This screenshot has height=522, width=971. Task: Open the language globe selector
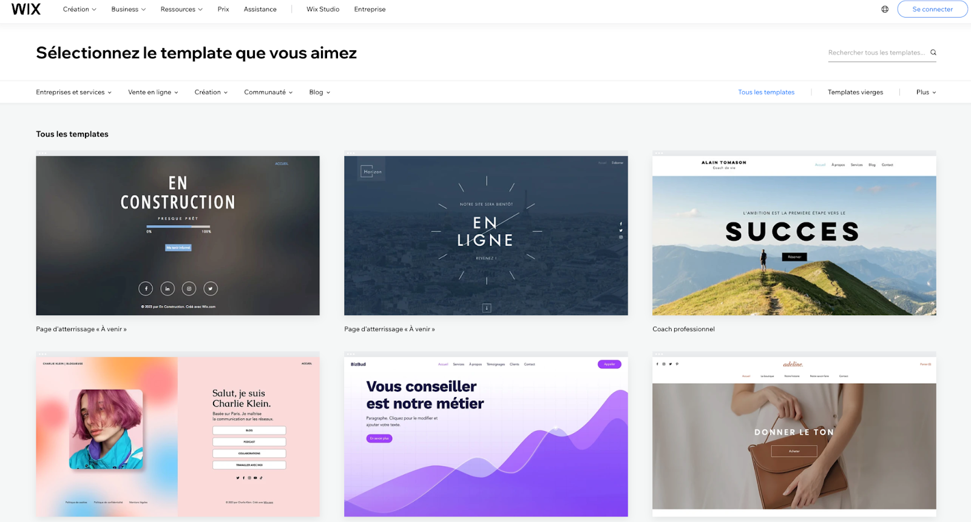point(885,9)
